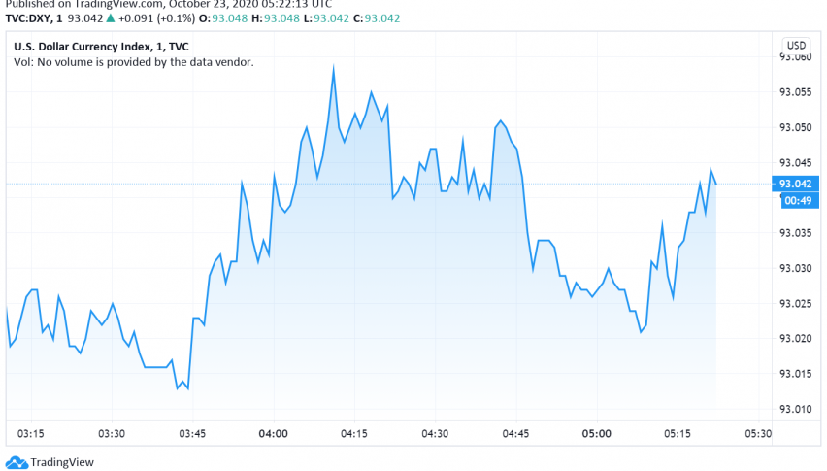Click the 04:00 time axis label

click(x=273, y=434)
